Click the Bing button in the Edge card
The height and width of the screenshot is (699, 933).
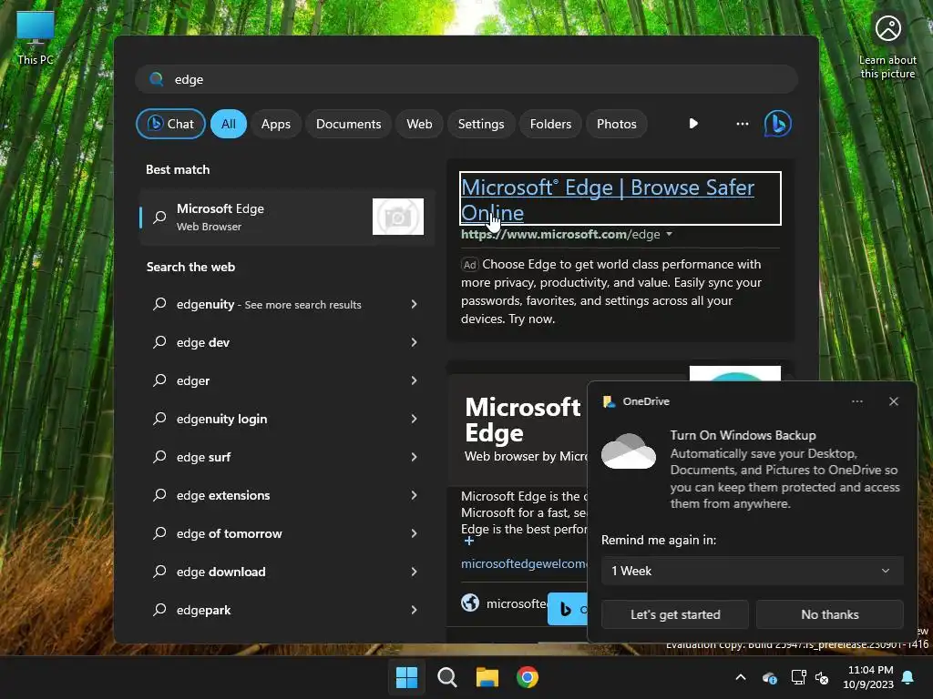568,609
